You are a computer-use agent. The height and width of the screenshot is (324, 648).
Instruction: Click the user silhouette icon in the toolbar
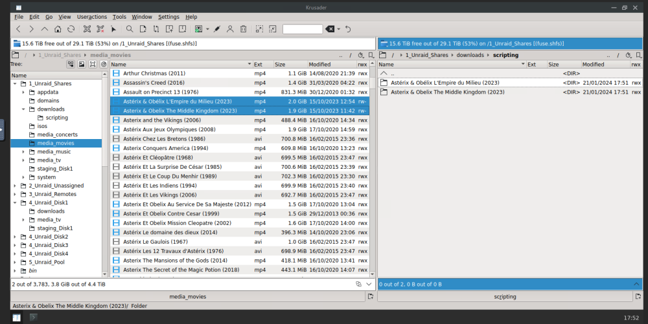click(x=230, y=29)
